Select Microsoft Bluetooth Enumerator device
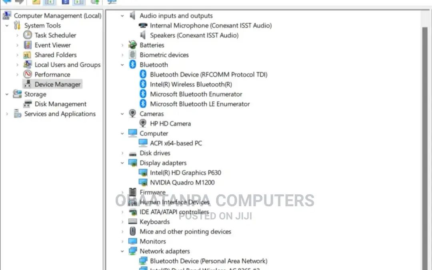 tap(196, 94)
